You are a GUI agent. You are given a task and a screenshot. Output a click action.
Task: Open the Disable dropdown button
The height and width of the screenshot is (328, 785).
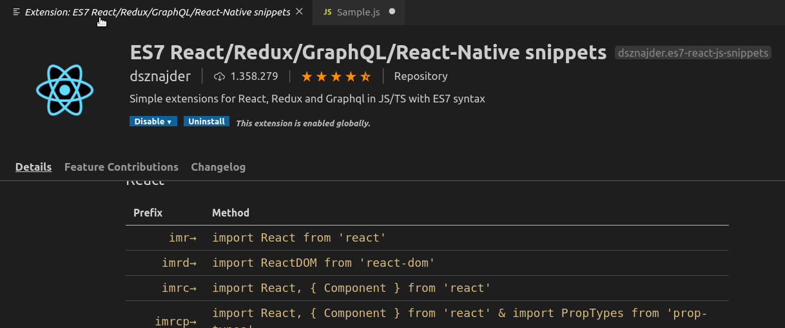point(153,121)
